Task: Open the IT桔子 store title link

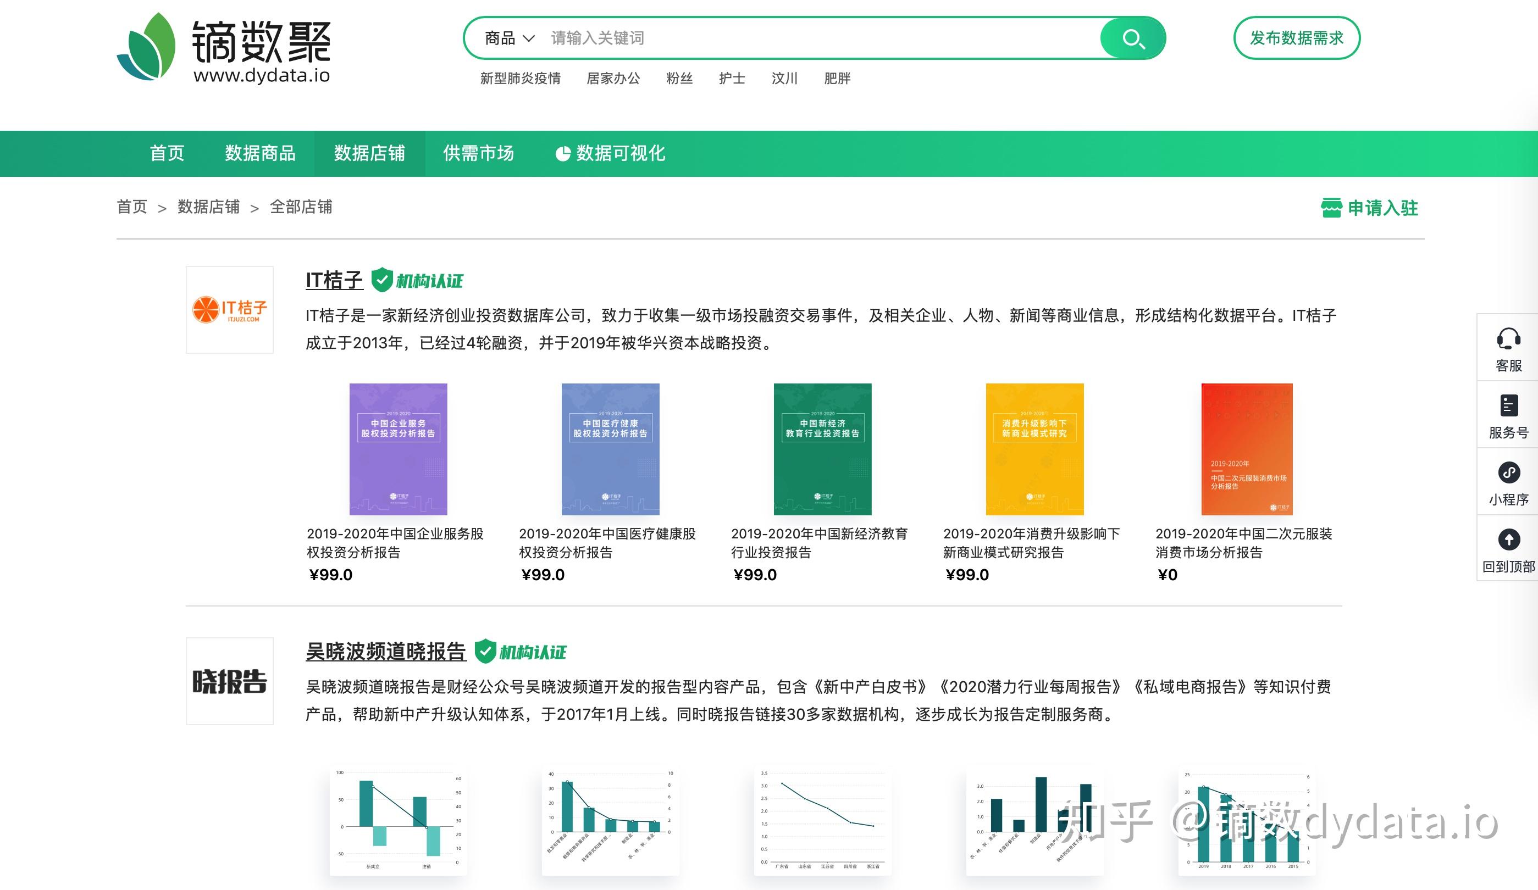Action: click(x=334, y=280)
